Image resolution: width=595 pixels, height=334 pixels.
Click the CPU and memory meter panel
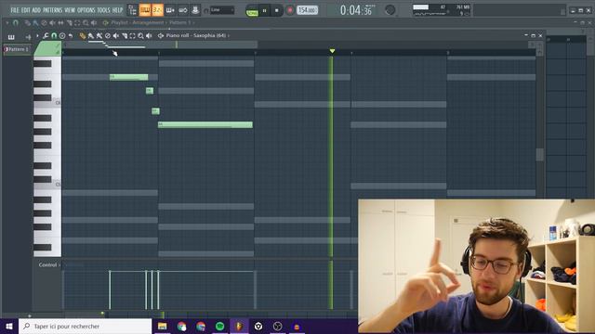coord(442,10)
